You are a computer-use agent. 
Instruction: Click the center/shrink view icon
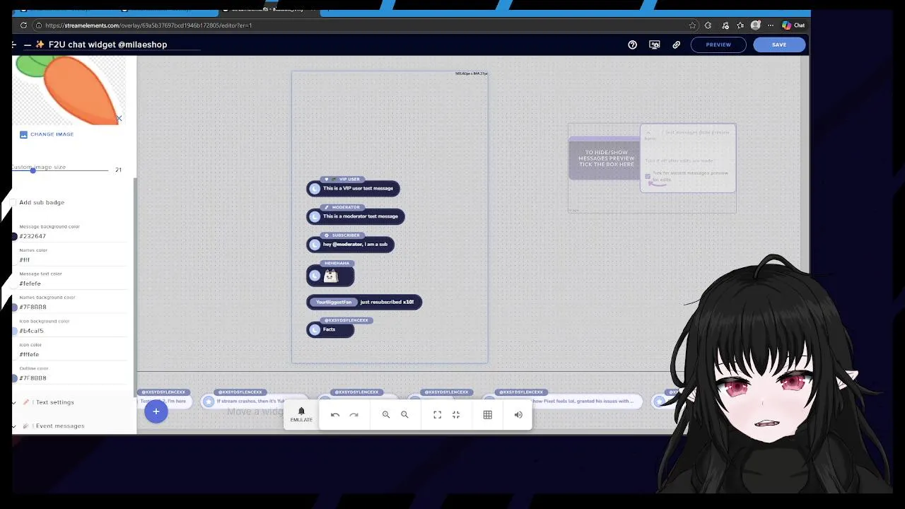coord(456,415)
